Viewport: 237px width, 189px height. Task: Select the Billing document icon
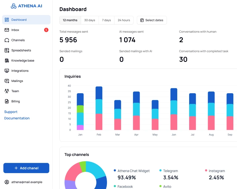pos(7,101)
